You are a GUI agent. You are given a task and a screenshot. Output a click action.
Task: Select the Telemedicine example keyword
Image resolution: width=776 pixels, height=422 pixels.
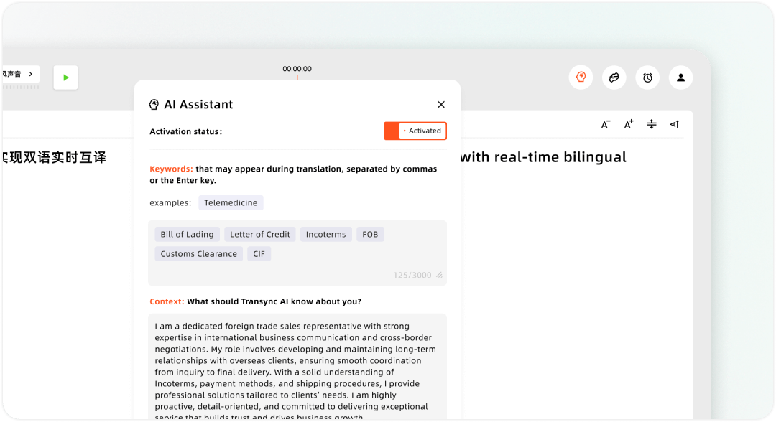231,202
